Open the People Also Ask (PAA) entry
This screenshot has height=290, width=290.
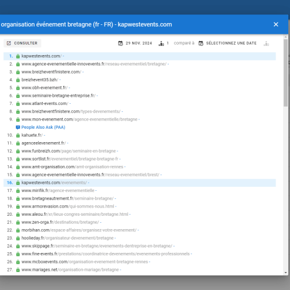43,127
